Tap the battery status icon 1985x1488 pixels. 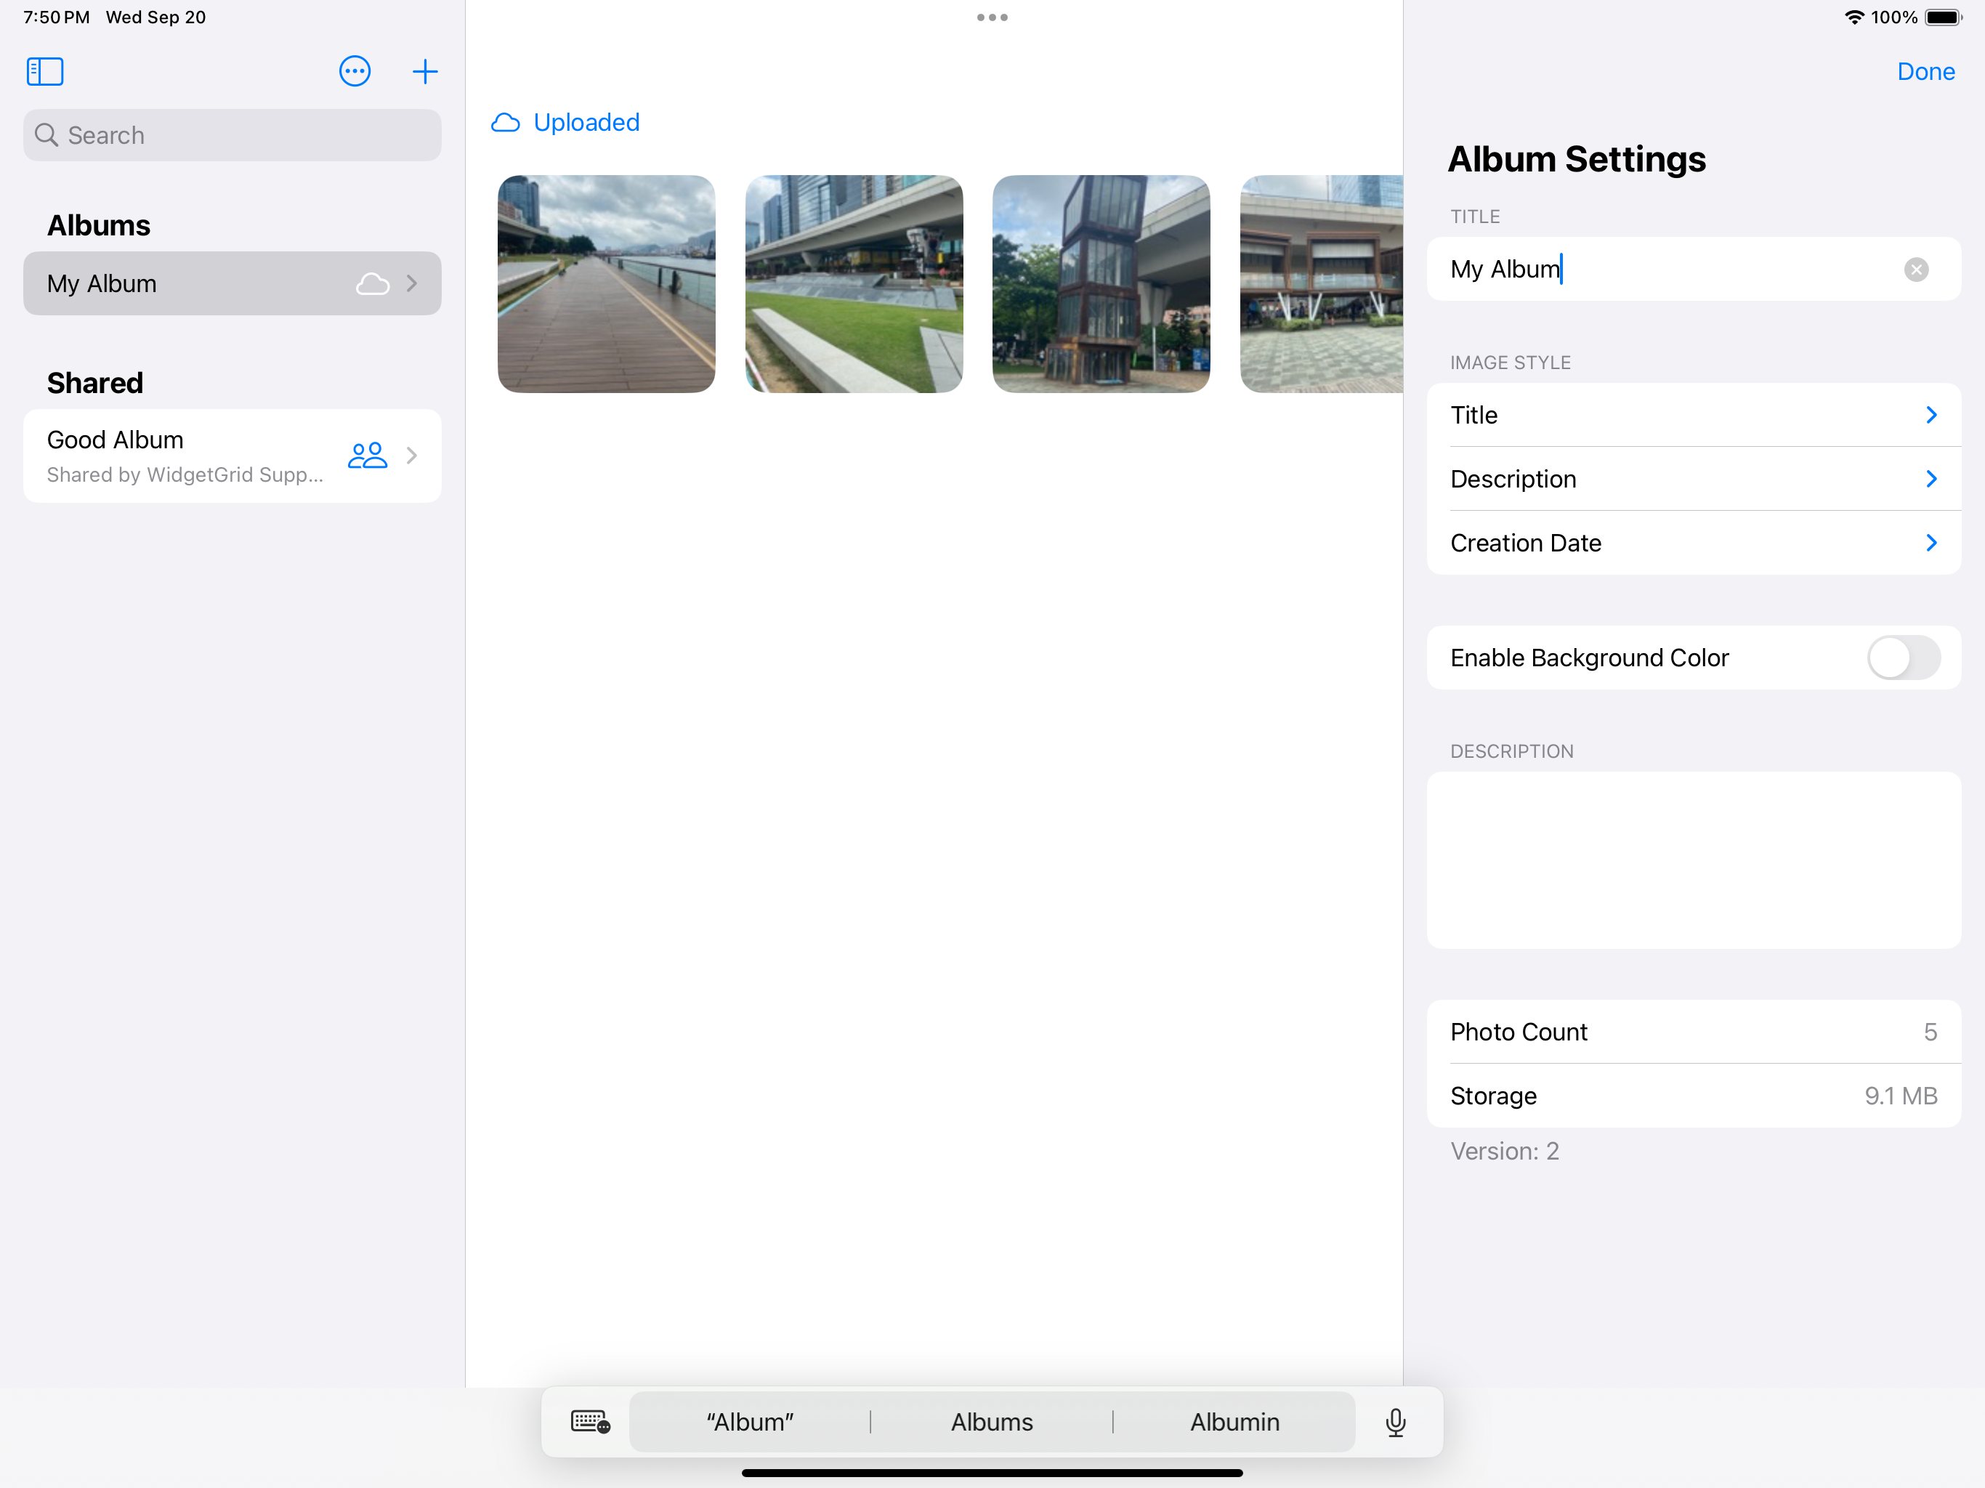pyautogui.click(x=1944, y=17)
